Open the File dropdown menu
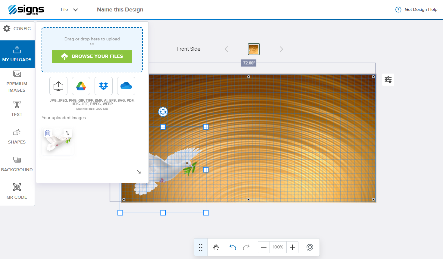Image resolution: width=443 pixels, height=259 pixels. coord(69,10)
